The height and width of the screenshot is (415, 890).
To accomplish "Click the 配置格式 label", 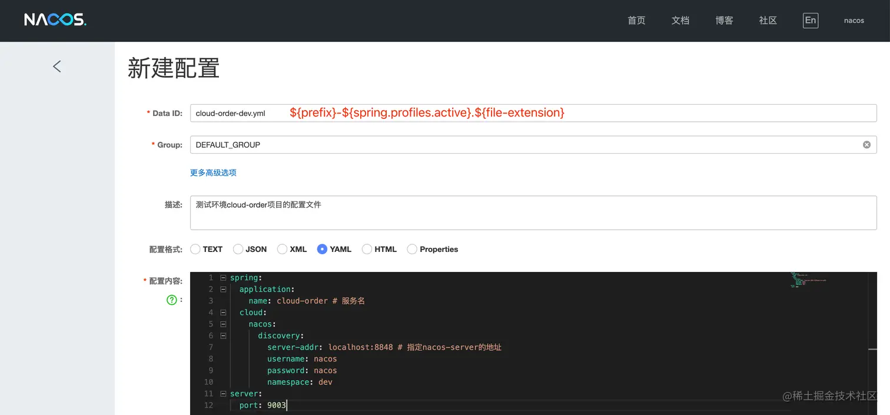I will [x=165, y=250].
